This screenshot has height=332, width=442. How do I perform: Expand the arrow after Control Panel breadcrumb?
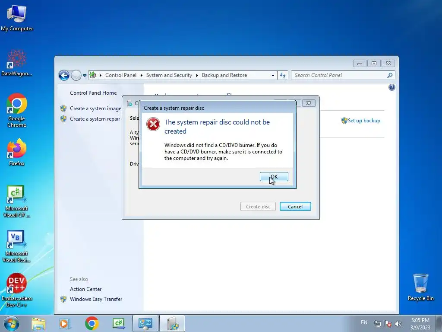click(x=141, y=75)
